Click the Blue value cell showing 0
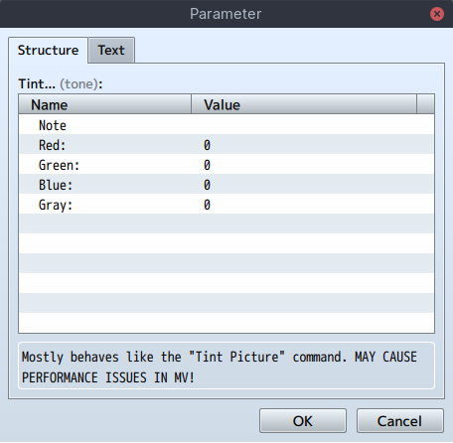 point(313,184)
